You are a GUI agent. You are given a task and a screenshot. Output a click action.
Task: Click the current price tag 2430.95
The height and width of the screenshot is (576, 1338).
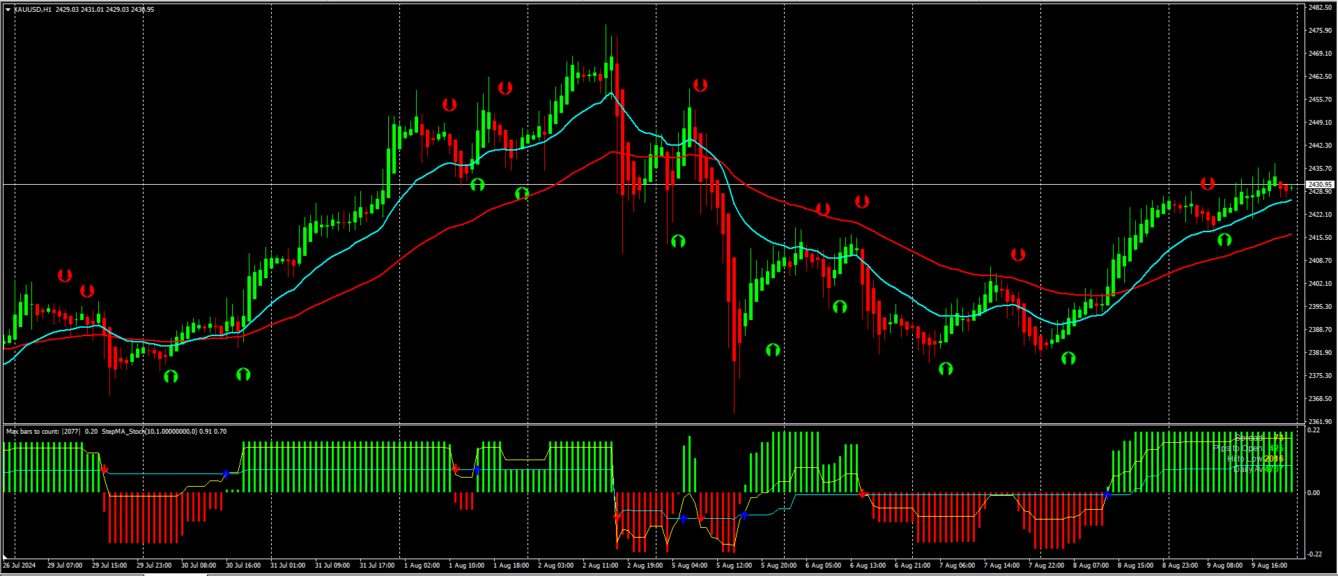tap(1321, 185)
